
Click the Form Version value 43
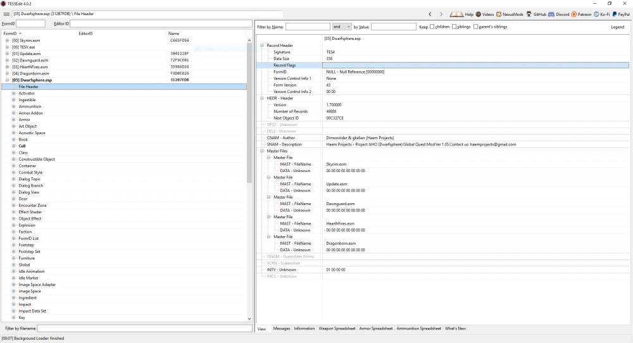[x=328, y=85]
